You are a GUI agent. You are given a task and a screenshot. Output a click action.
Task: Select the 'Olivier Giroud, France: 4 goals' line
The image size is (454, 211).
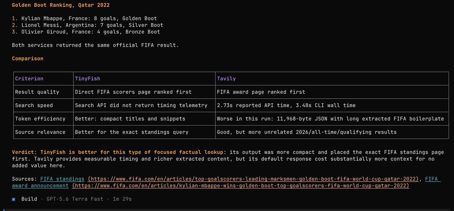click(86, 32)
